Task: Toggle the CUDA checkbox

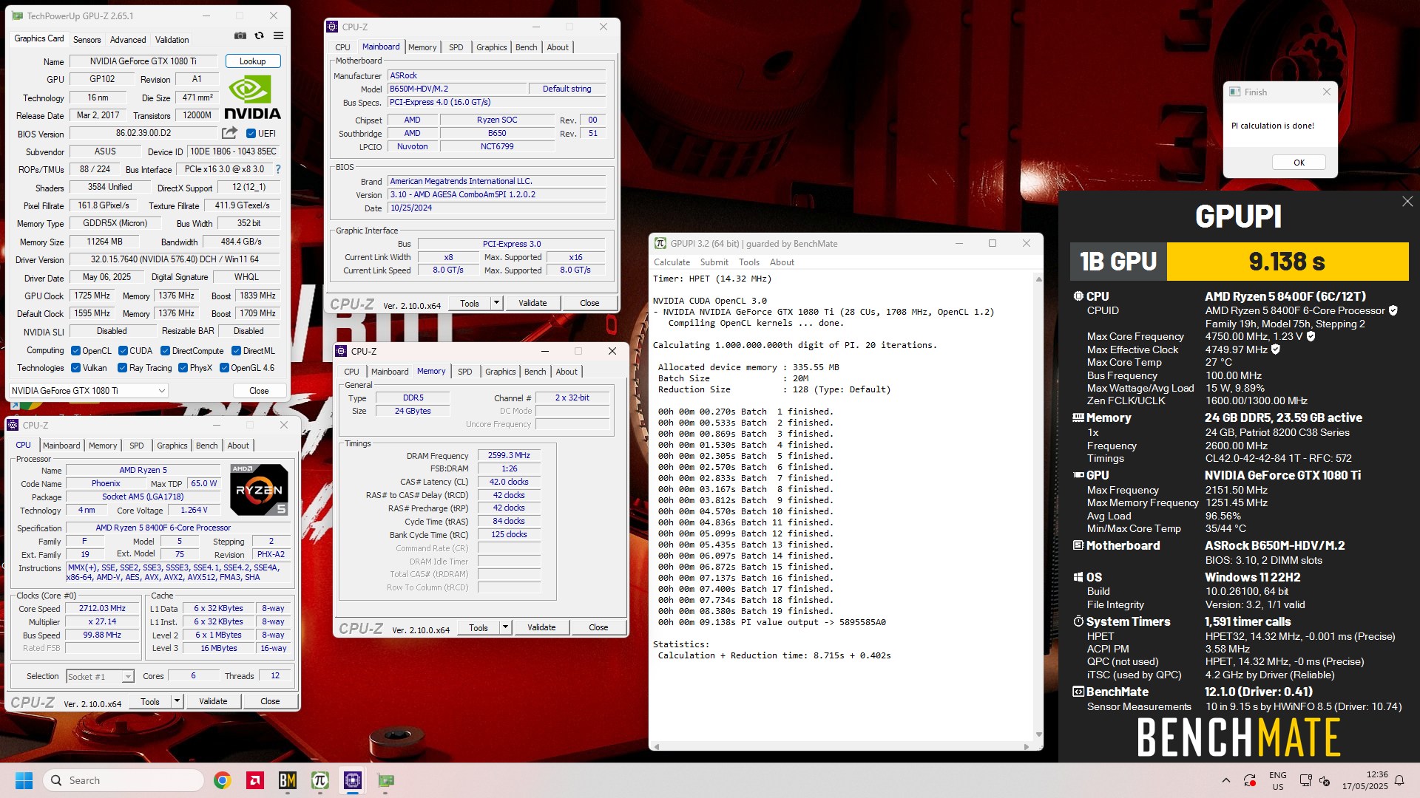Action: pos(123,351)
